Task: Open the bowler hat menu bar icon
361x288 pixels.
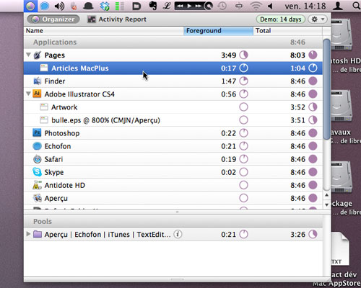Action: pyautogui.click(x=88, y=6)
